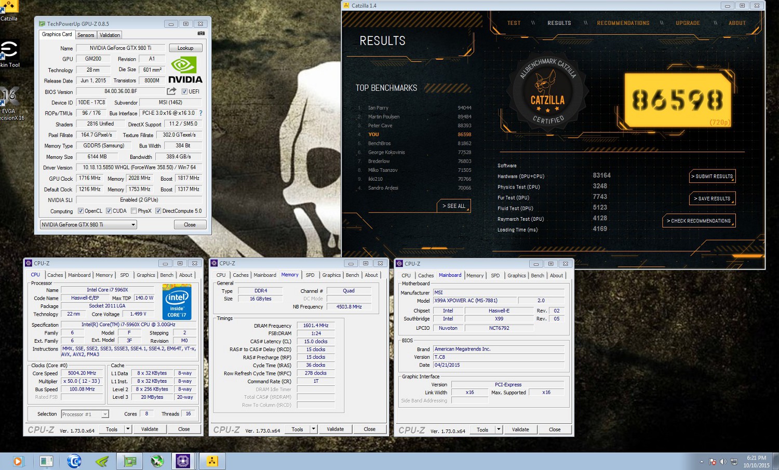Click the GPU-Z screenshot camera icon

click(x=201, y=33)
